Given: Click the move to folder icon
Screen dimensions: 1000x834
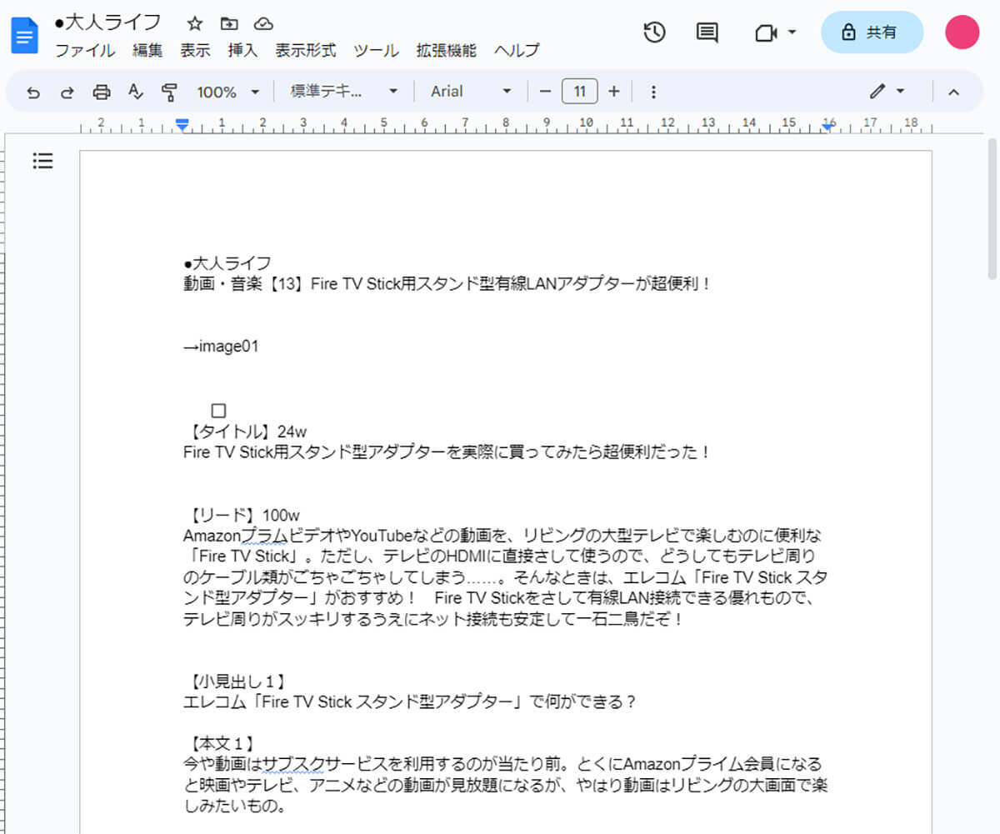Looking at the screenshot, I should coord(229,23).
